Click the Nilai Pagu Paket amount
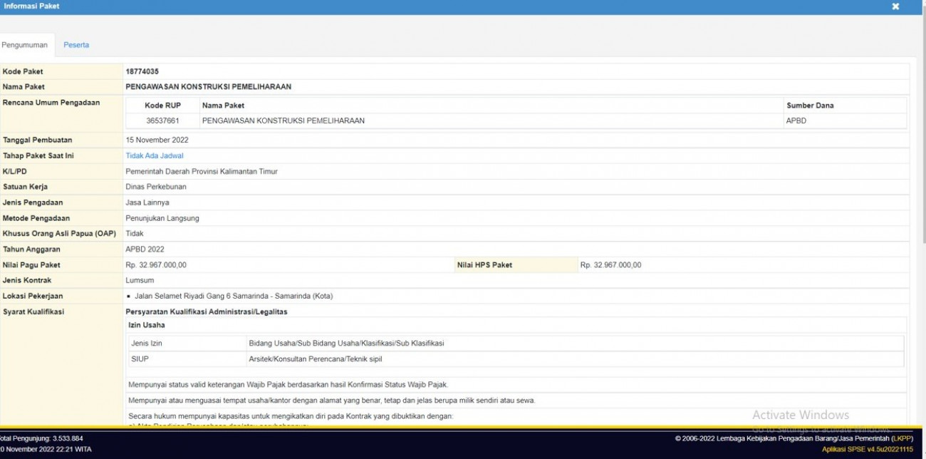 (x=156, y=265)
